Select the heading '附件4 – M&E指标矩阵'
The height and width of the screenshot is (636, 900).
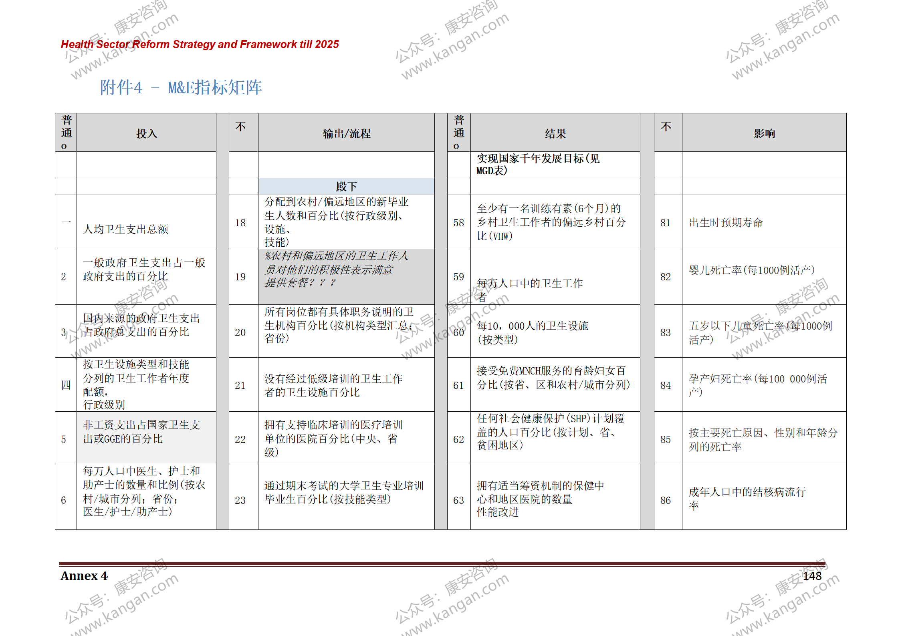pos(181,87)
